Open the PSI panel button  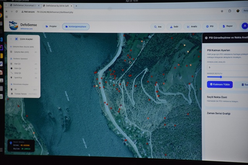tap(210, 26)
